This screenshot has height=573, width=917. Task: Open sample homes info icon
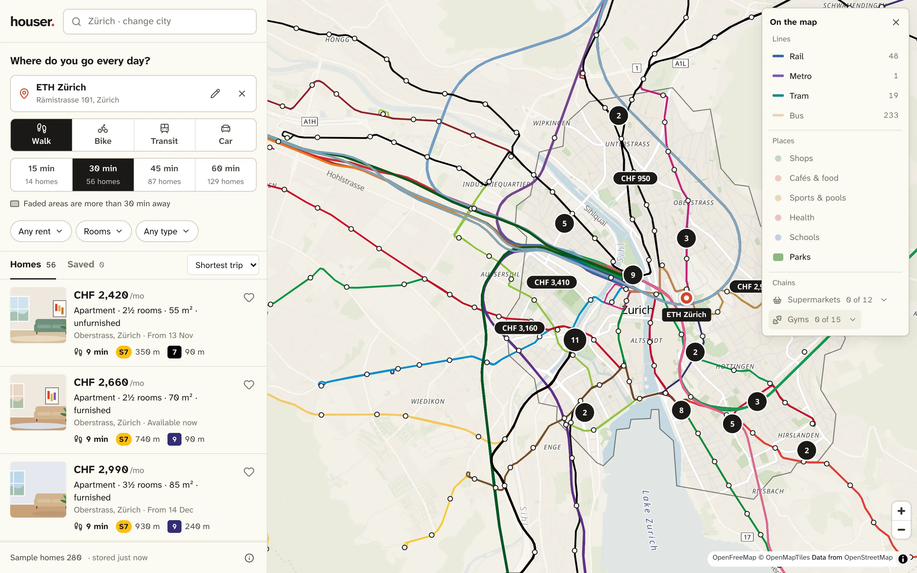pyautogui.click(x=249, y=558)
